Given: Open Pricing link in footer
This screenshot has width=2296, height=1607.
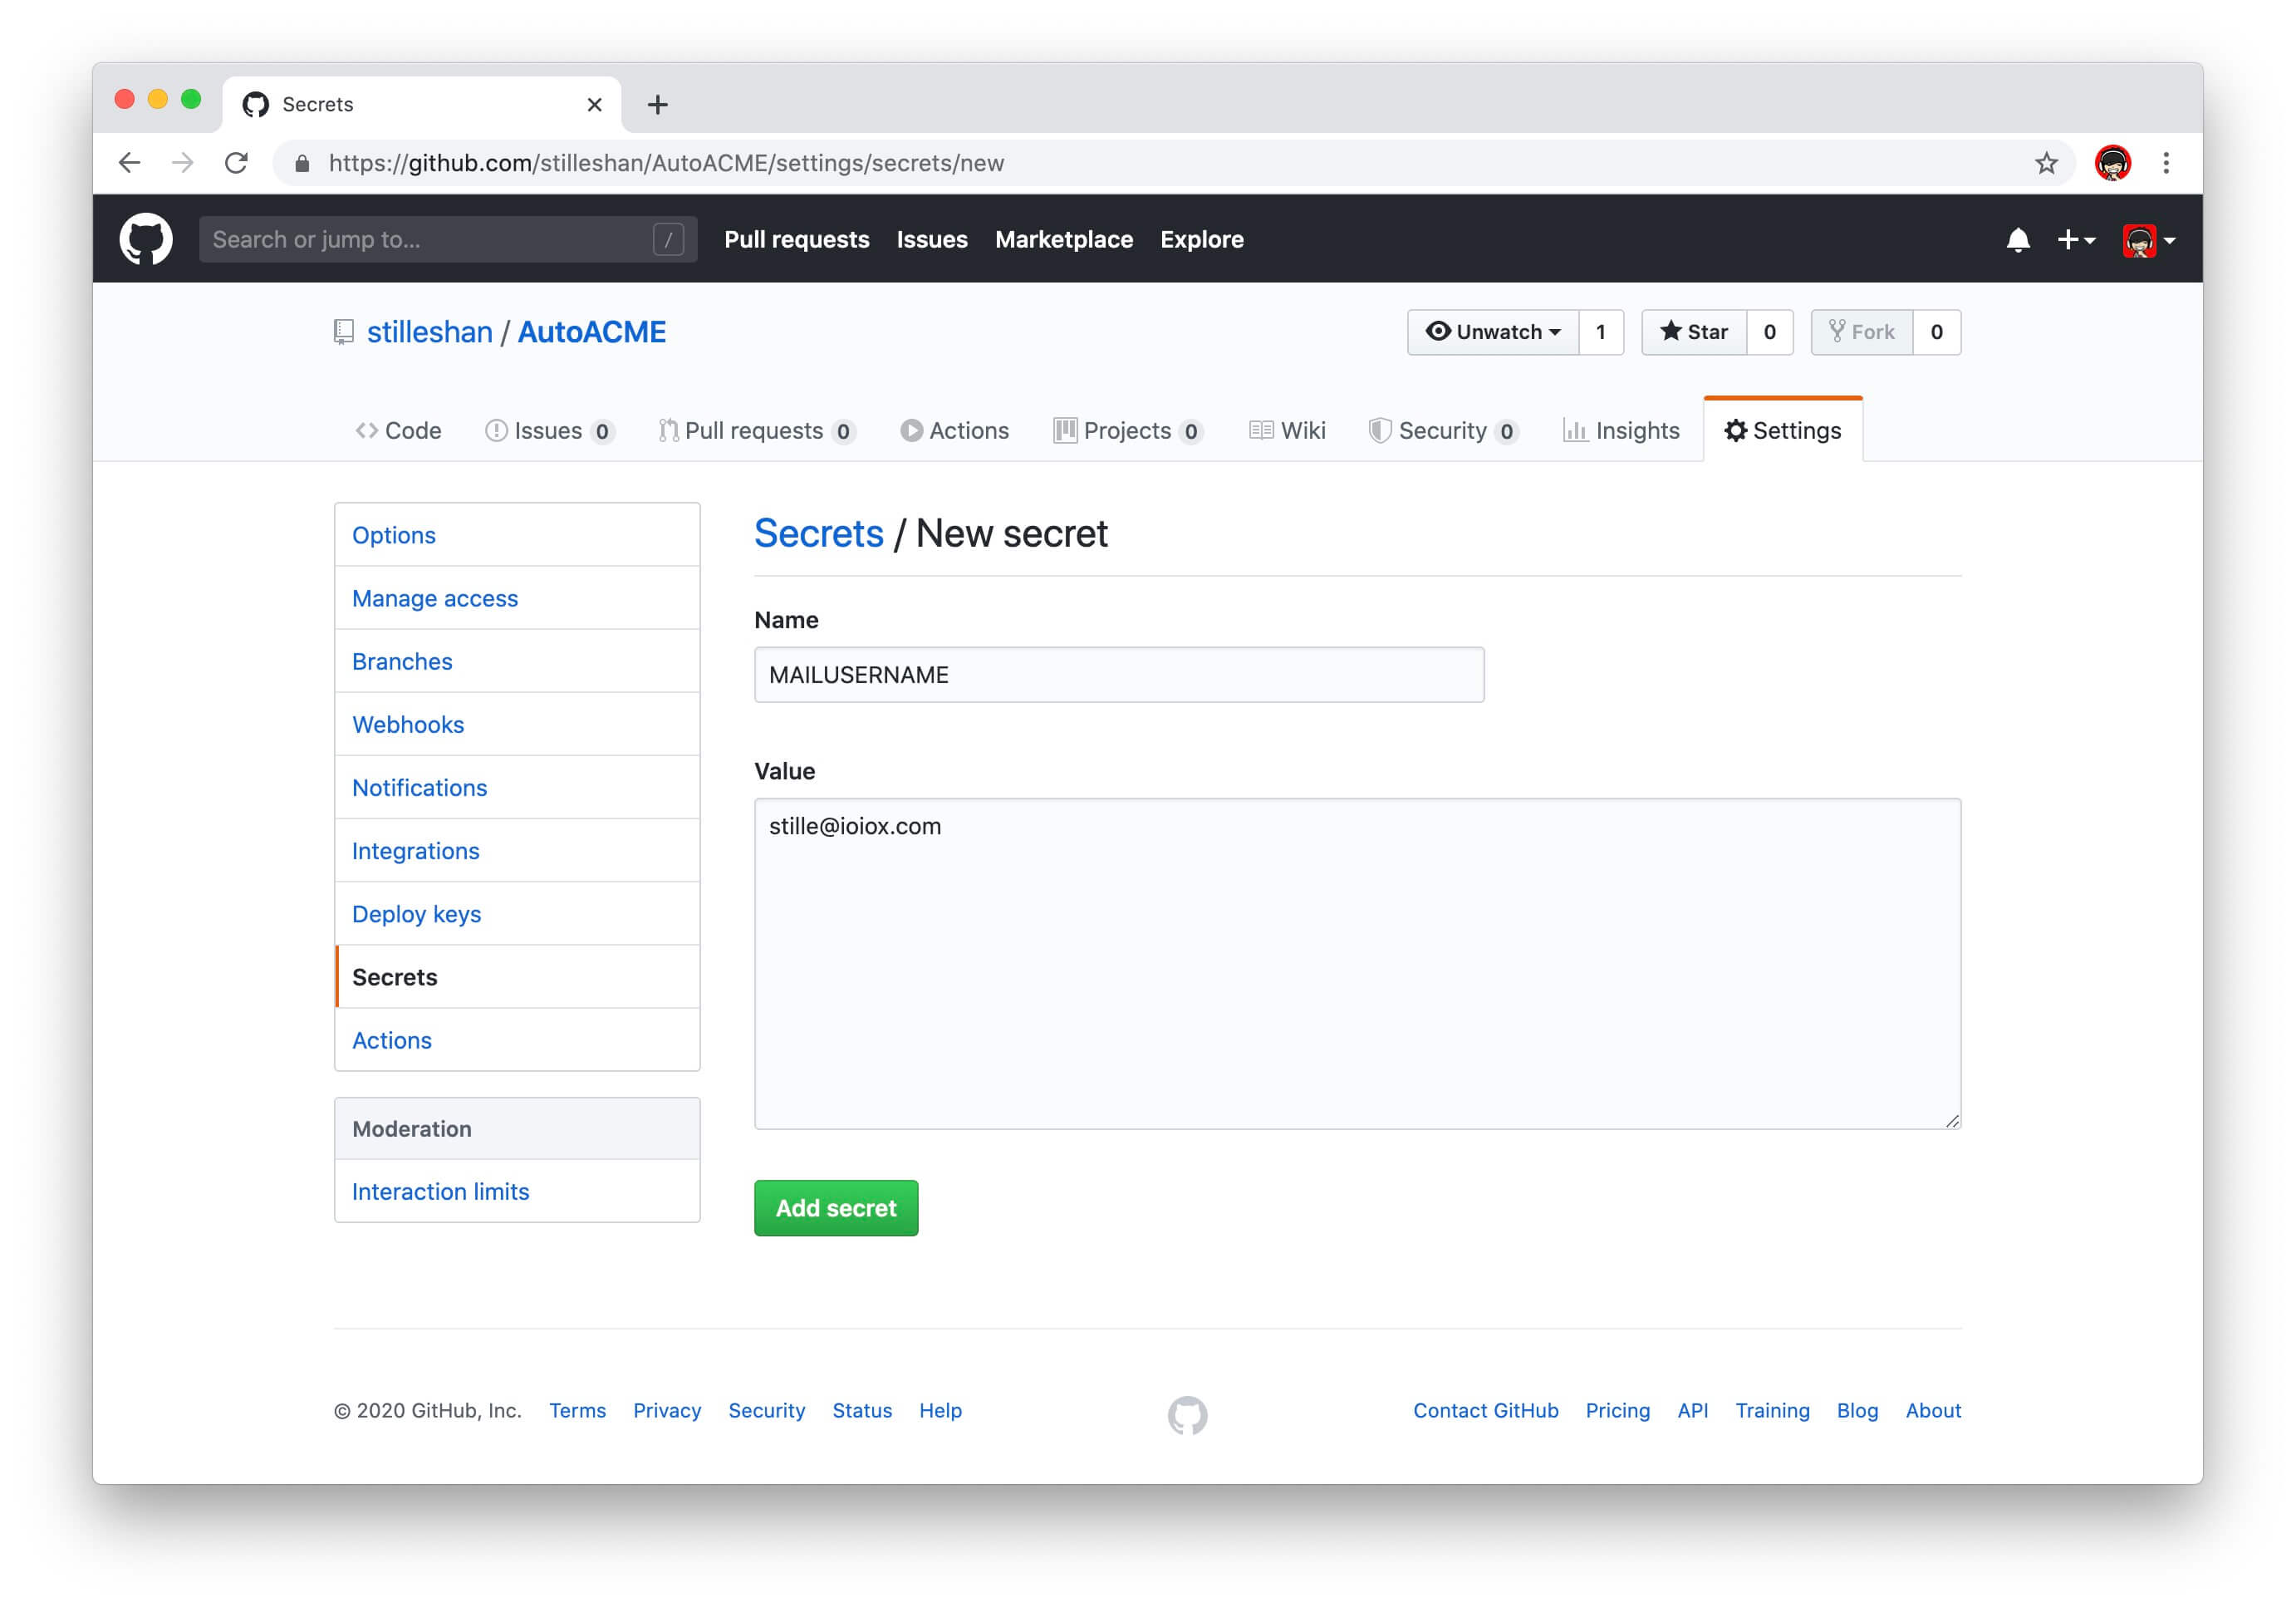Looking at the screenshot, I should coord(1617,1410).
